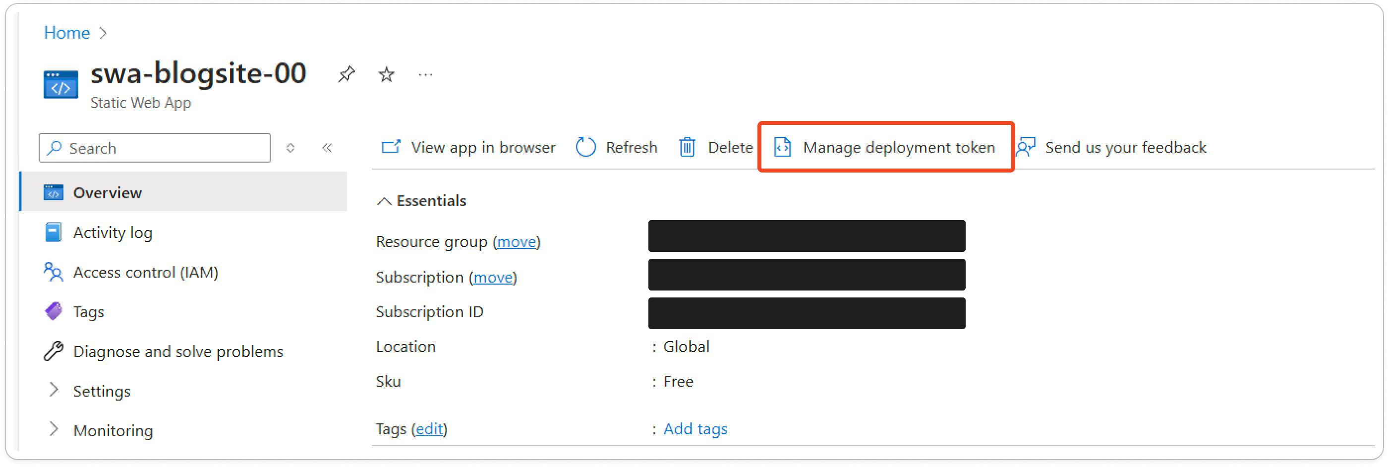Expand the Monitoring menu group

coord(54,429)
